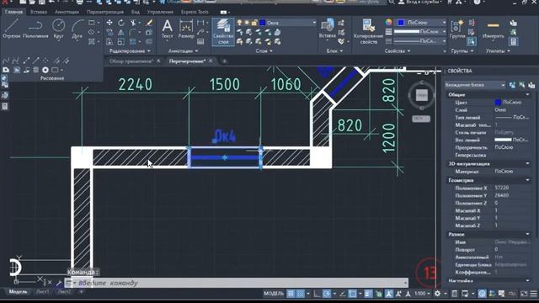Screen dimensions: 539x303
Task: Click the Вставка (Insert block) tool
Action: click(327, 29)
